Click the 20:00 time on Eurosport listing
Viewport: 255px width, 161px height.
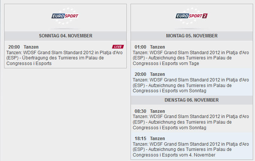(14, 47)
